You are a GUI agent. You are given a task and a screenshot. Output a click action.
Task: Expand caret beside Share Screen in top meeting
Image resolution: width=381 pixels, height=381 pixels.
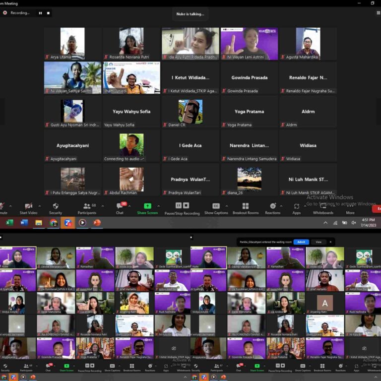click(x=158, y=206)
